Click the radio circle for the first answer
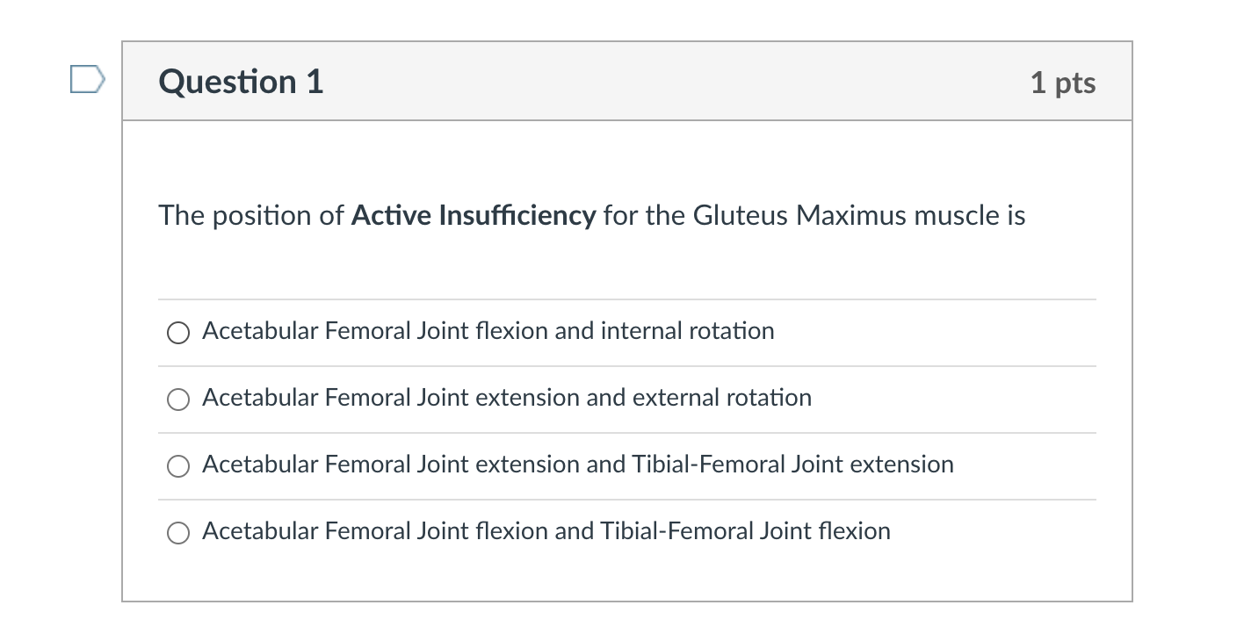 [178, 333]
